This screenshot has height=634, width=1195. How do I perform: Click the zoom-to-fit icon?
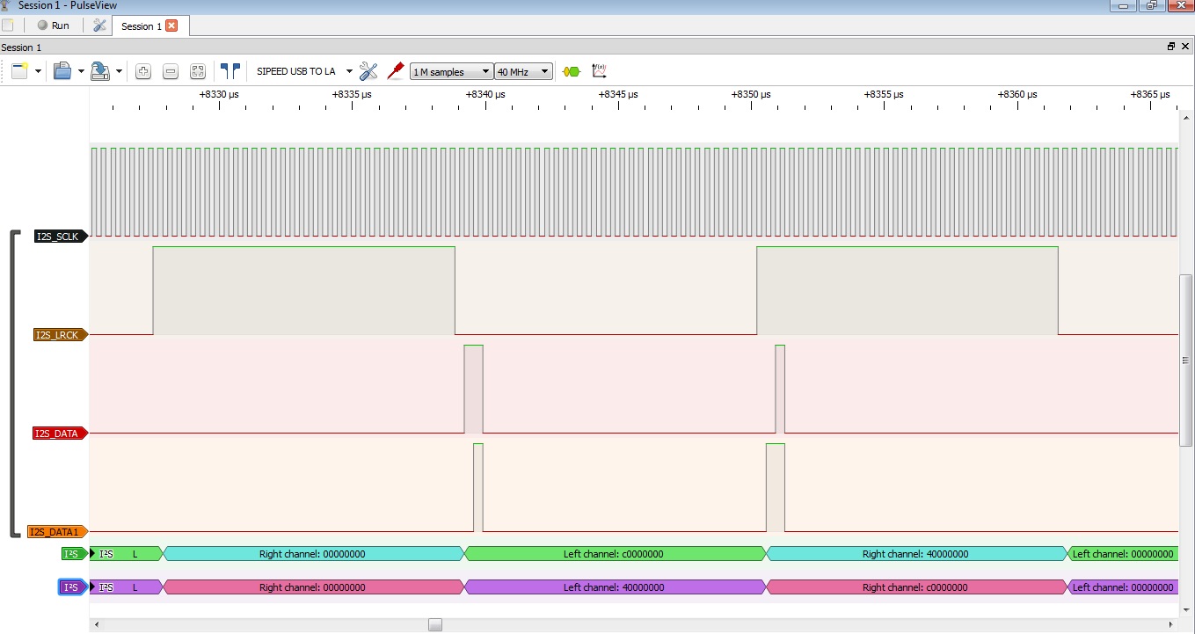tap(198, 71)
